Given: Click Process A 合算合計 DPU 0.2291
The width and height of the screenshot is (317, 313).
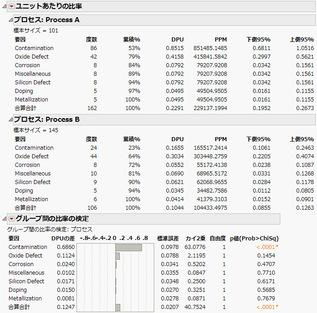Looking at the screenshot, I should point(175,108).
